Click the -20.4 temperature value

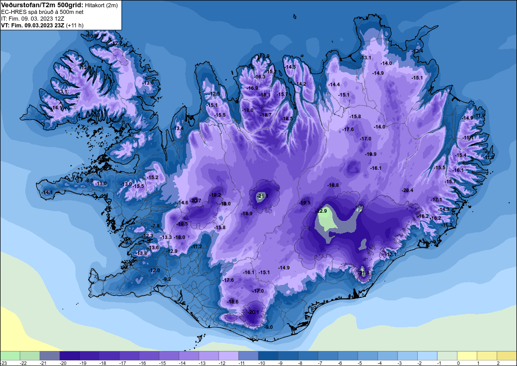(407, 190)
